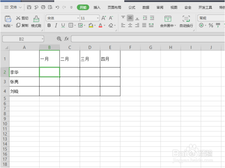Screen dimensions: 225x168
Task: Click the zoom magnifier beside fx
Action: (x=59, y=39)
